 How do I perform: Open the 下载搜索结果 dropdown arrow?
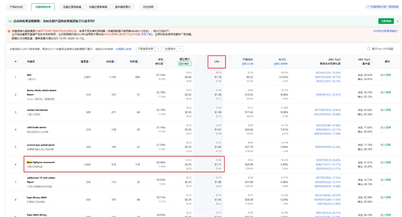pos(158,49)
